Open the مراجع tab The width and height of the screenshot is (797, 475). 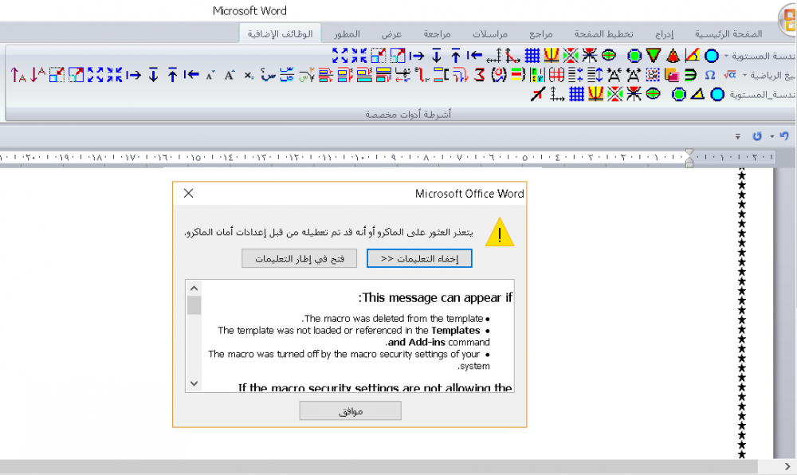click(x=541, y=33)
